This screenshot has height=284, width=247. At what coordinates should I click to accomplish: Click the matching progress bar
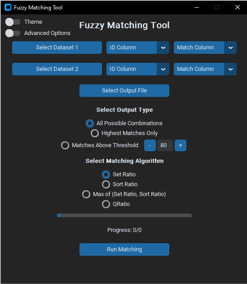click(x=124, y=215)
